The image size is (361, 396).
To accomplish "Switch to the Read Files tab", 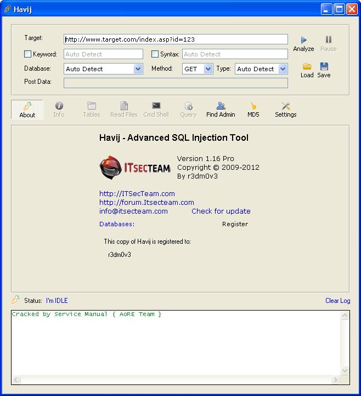I will (123, 110).
